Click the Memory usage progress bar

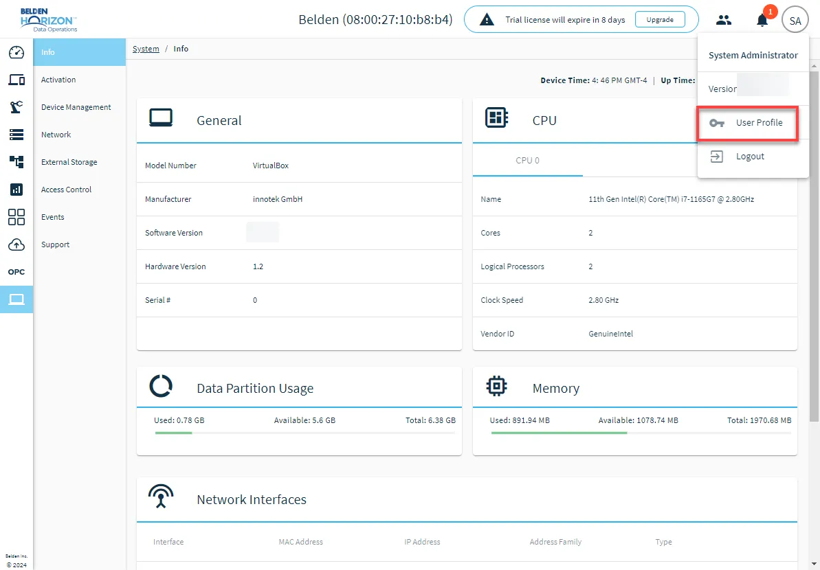641,433
